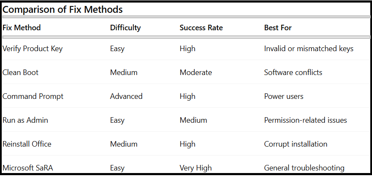The height and width of the screenshot is (179, 372).
Task: Click the 'Best For' column header
Action: tap(278, 28)
